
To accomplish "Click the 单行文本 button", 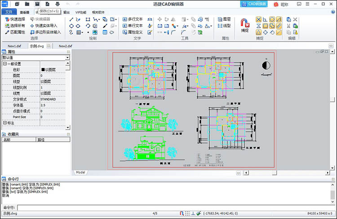I will (x=133, y=26).
